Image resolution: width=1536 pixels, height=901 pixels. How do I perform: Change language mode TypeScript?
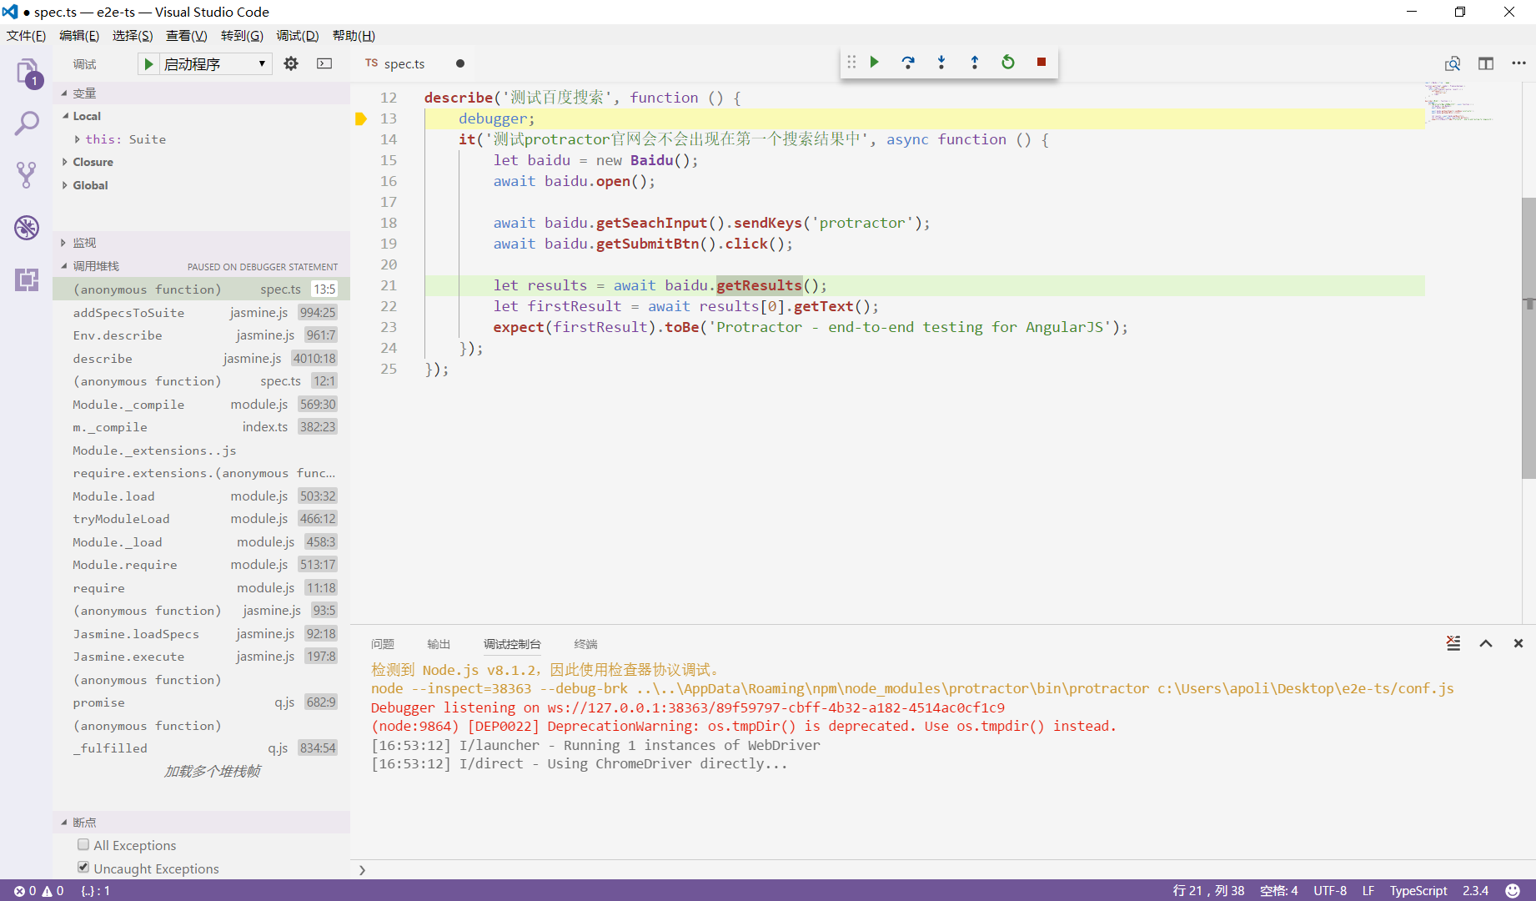point(1418,890)
